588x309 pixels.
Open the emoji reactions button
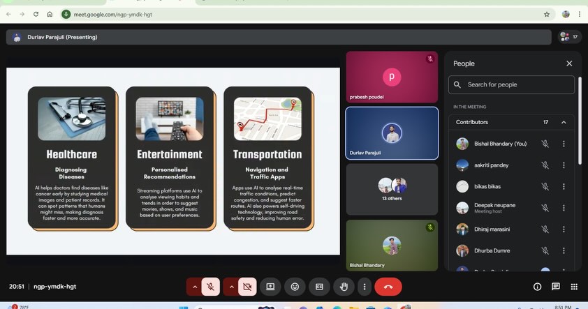295,287
